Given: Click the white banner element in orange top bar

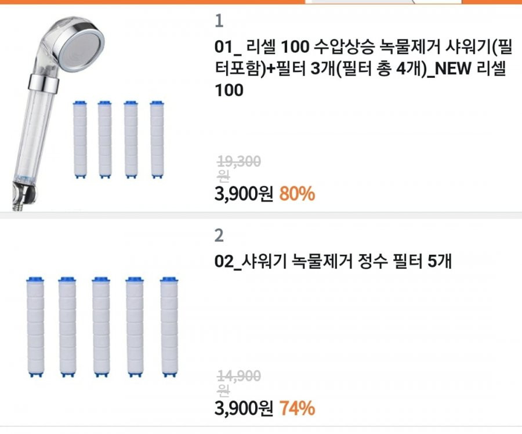Looking at the screenshot, I should [x=383, y=2].
